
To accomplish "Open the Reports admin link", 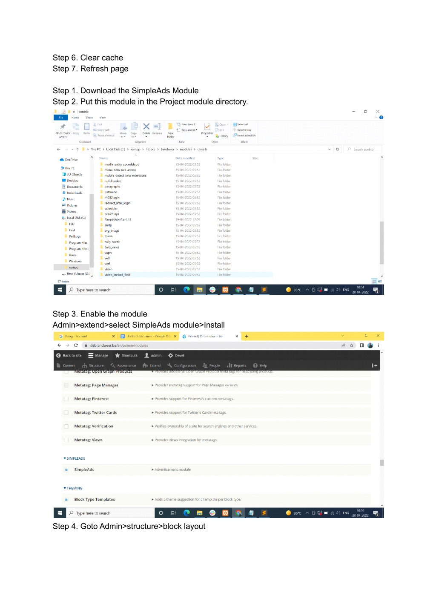I will (237, 365).
